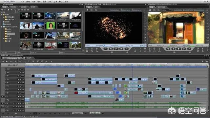Click the first icon of timeline toolbar
This screenshot has width=210, height=118.
point(3,61)
